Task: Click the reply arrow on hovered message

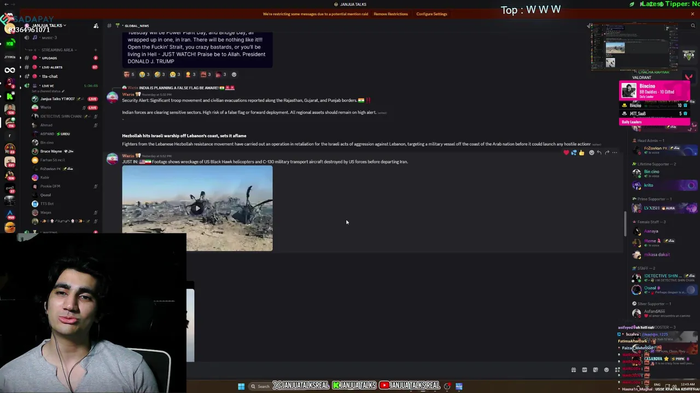Action: pyautogui.click(x=599, y=153)
